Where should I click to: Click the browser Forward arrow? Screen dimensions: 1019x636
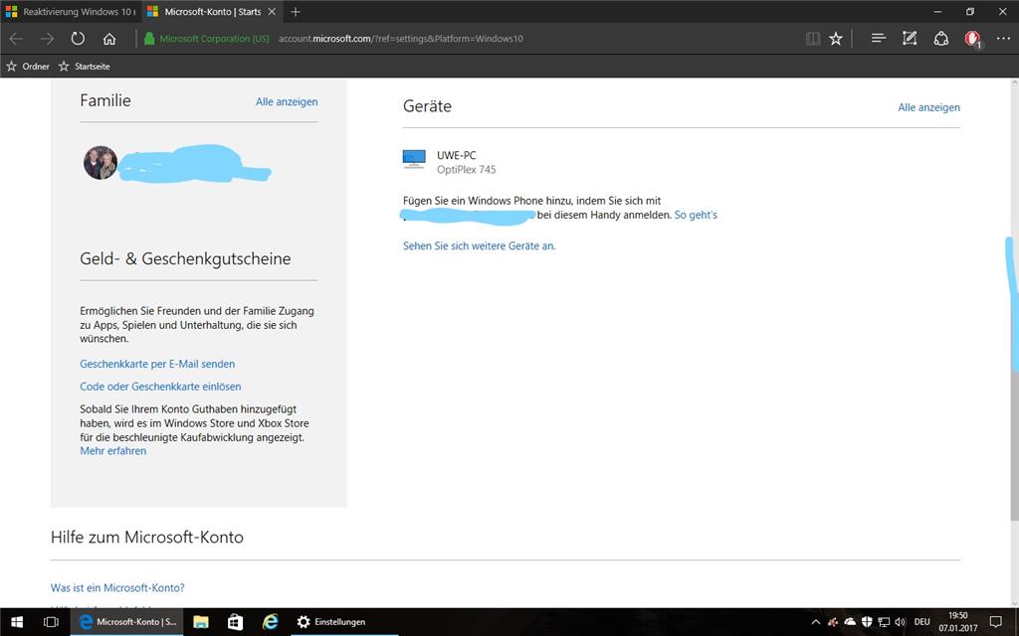tap(47, 39)
